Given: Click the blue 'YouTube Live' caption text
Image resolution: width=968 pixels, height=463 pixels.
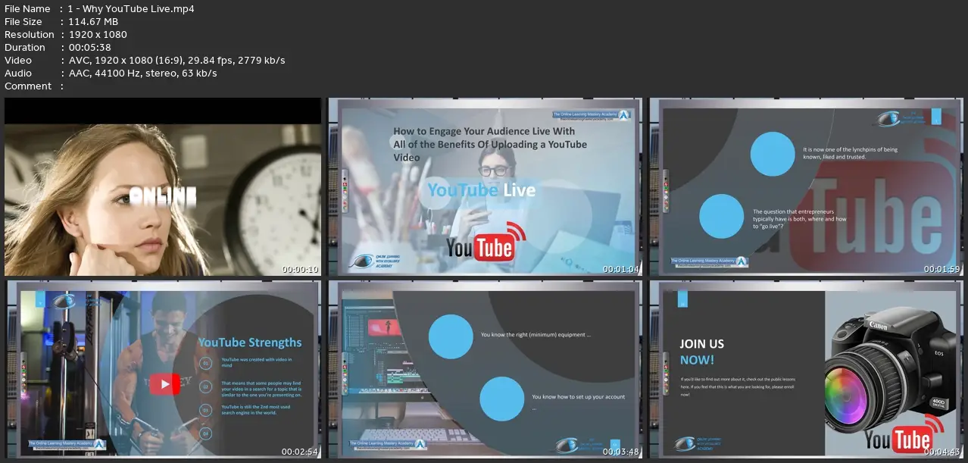Looking at the screenshot, I should point(481,190).
